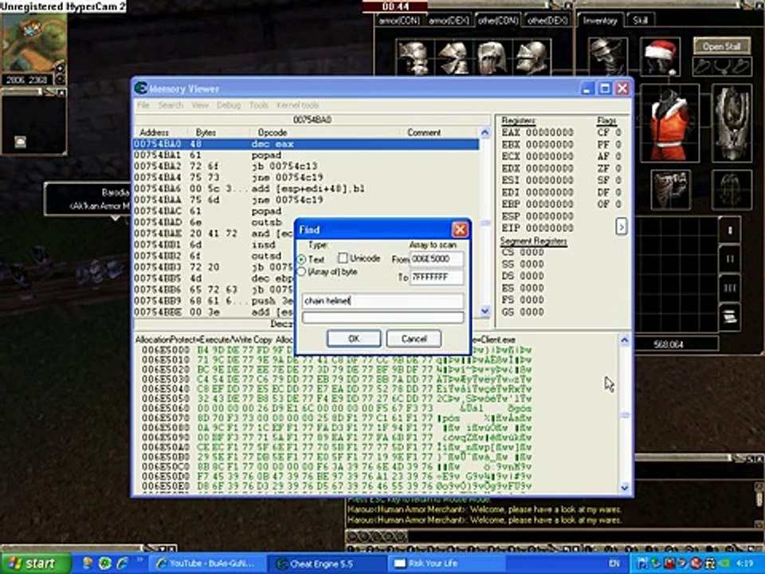Viewport: 765px width, 574px height.
Task: Click the gloves equipment slot icon
Action: coord(671,190)
